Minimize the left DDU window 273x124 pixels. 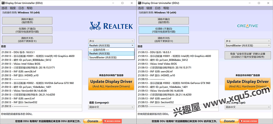coord(113,3)
